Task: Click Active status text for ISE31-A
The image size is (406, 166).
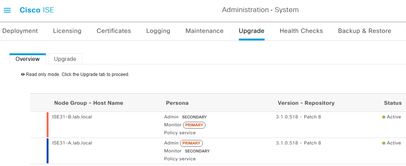Action: [x=394, y=143]
